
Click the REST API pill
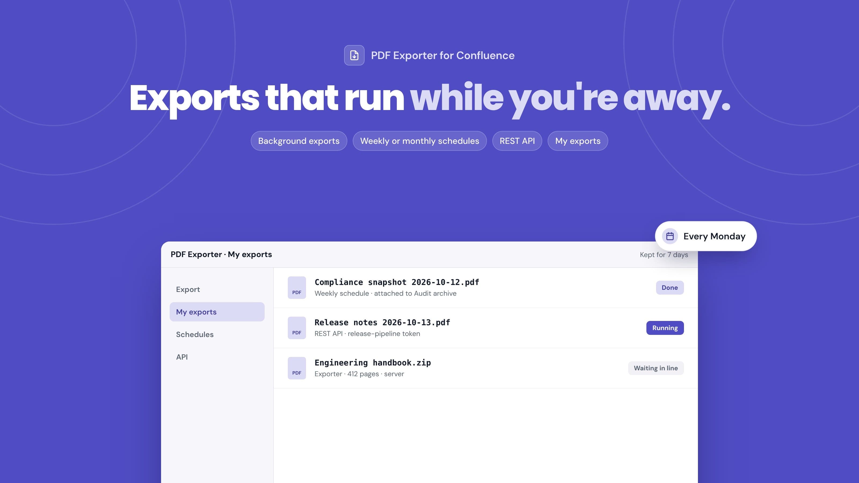pos(517,141)
